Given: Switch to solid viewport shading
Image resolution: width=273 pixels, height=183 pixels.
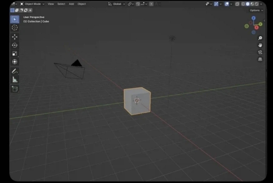Looking at the screenshot, I should point(248,4).
